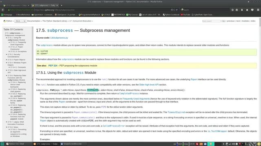
Task: Open the LOCALE bookmark
Action: pyautogui.click(x=106, y=15)
